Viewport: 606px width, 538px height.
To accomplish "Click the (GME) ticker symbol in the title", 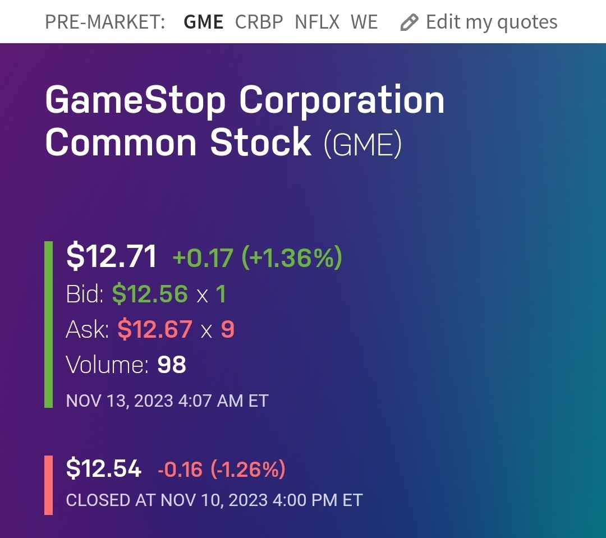I will click(x=362, y=144).
